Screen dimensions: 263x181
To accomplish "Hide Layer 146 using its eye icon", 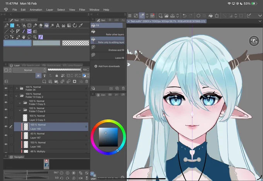I will click(6, 144).
